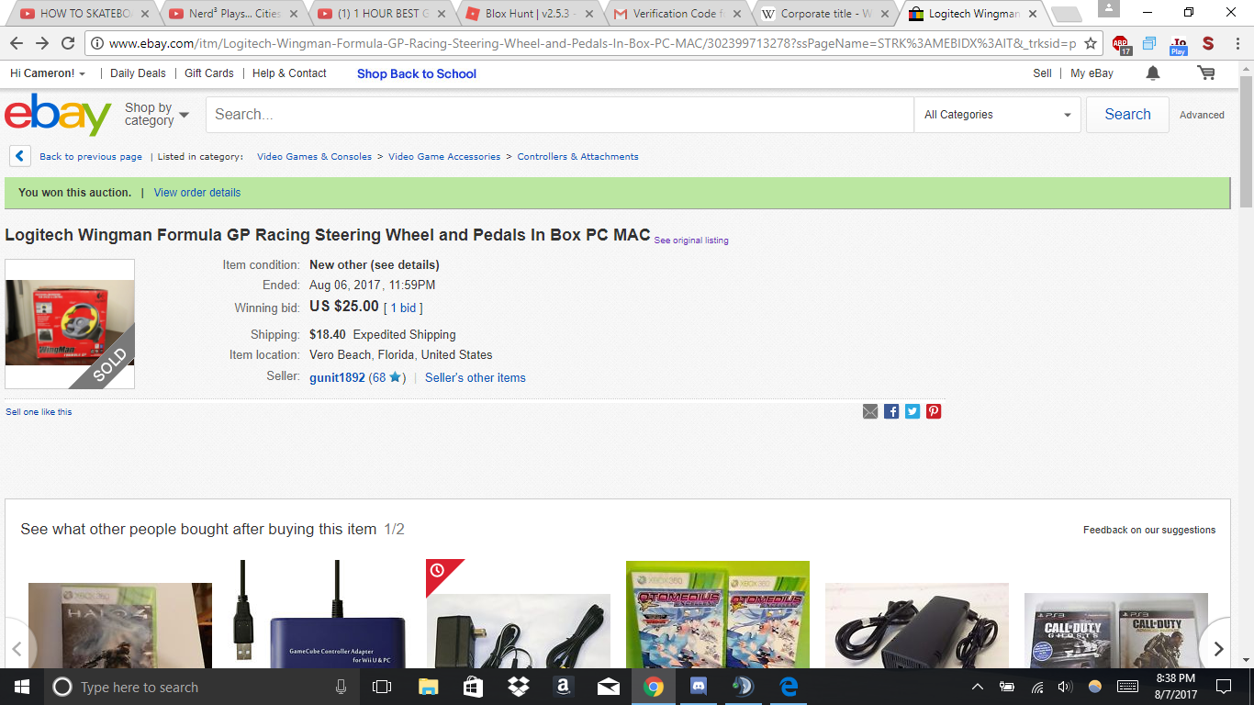The image size is (1254, 705).
Task: Open the Windows Start menu
Action: 21,687
